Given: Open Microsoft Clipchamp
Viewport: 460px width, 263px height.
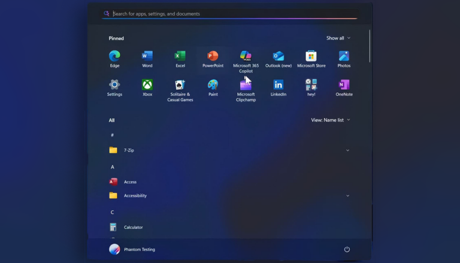Looking at the screenshot, I should tap(246, 90).
